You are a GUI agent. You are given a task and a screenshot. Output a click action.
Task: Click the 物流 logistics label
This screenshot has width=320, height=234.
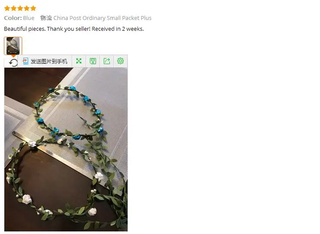[x=46, y=18]
